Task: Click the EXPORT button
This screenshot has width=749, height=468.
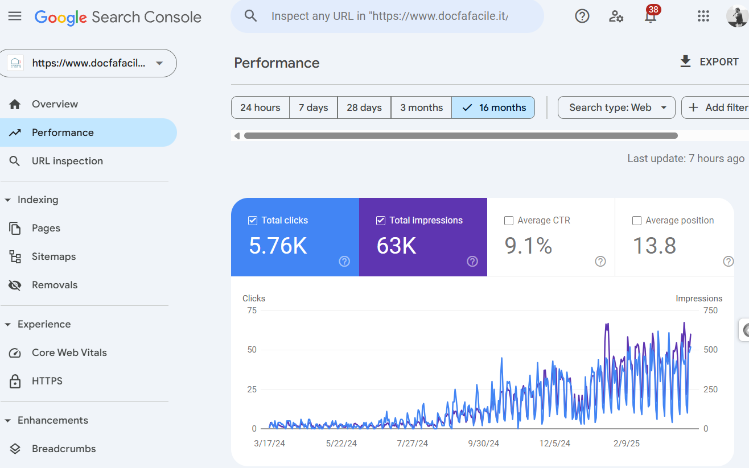Action: 709,62
